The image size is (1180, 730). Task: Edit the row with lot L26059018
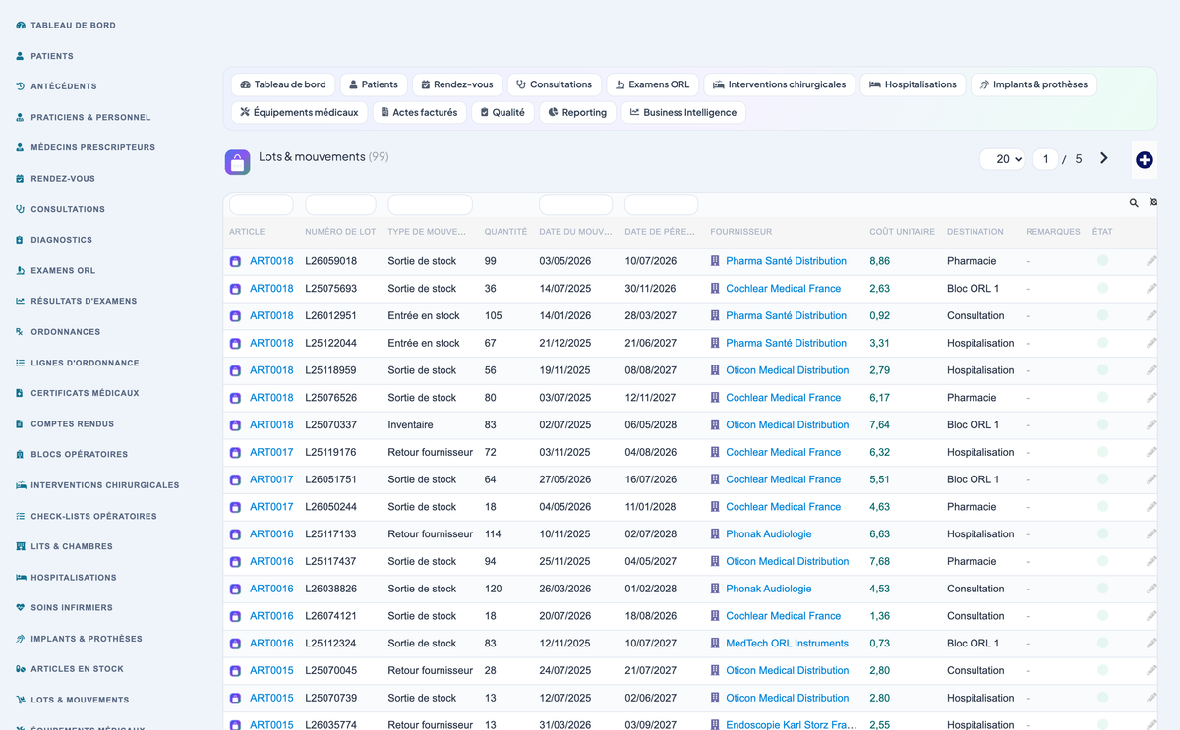click(x=1151, y=261)
